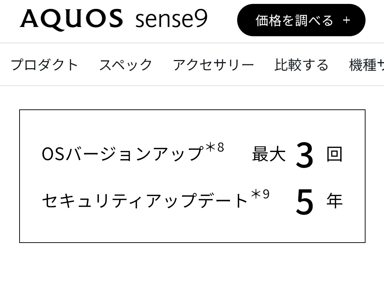The width and height of the screenshot is (384, 287).
Task: Click the *9 footnote marker
Action: (261, 194)
